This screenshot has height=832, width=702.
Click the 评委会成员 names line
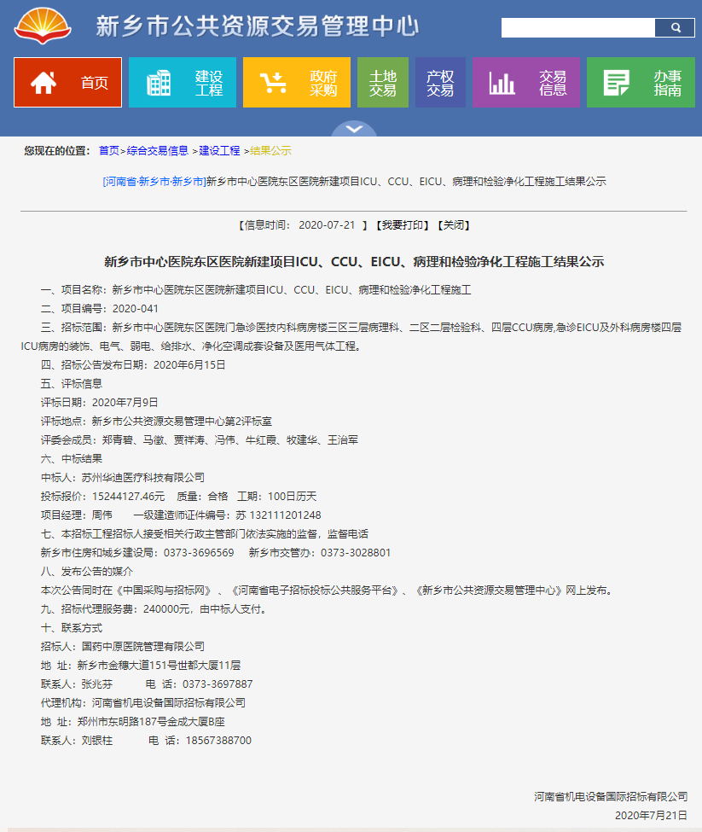point(200,439)
